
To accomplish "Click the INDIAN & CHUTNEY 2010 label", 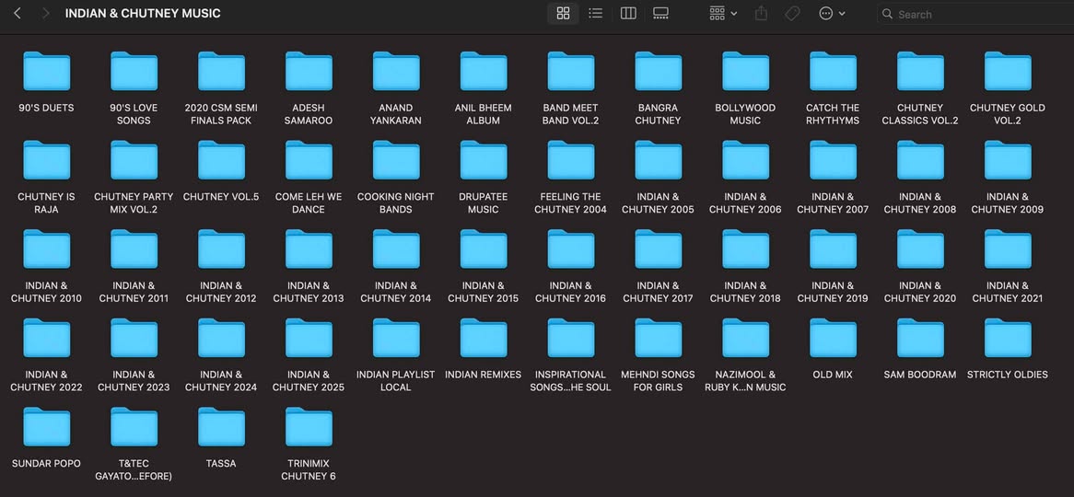I will tap(47, 293).
